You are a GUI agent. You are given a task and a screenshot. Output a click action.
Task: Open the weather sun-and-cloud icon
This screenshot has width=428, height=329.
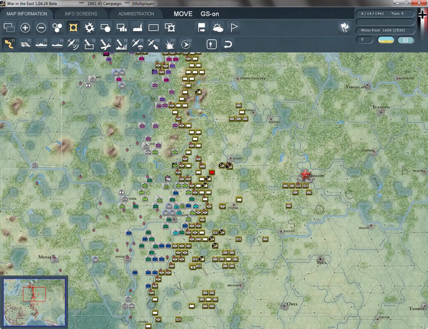coord(218,28)
